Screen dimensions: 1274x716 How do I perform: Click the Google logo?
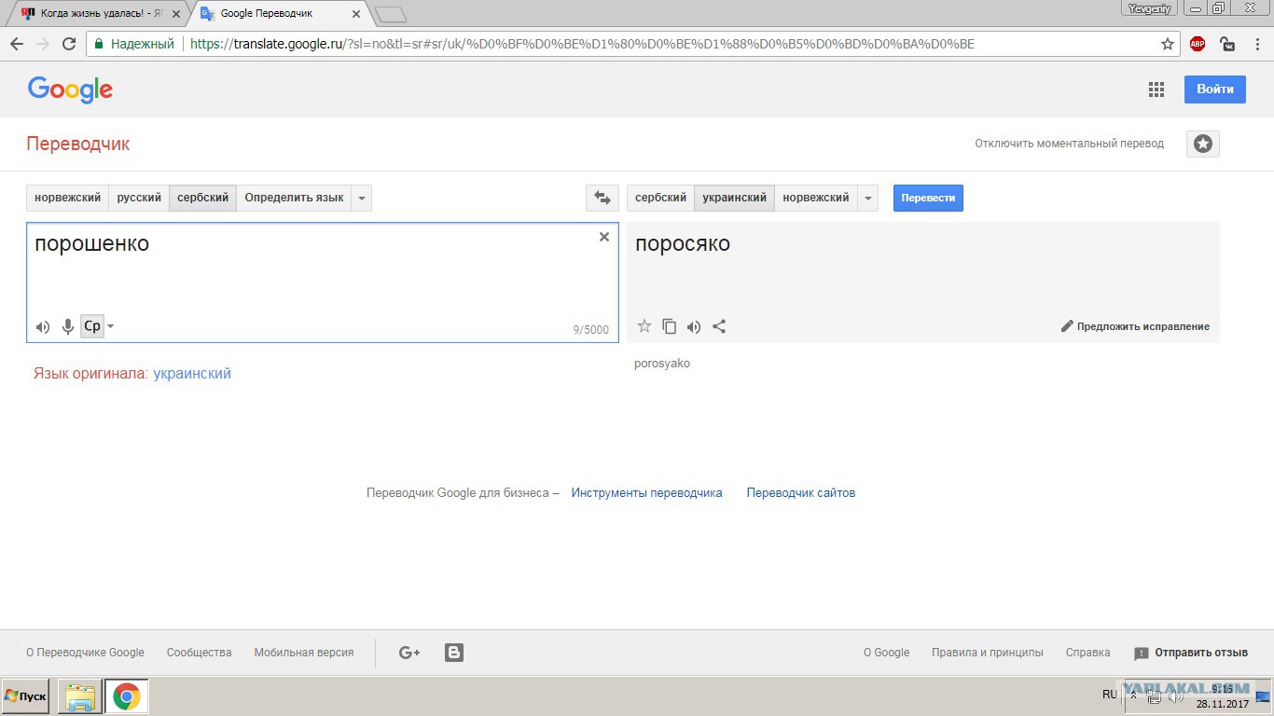click(70, 89)
